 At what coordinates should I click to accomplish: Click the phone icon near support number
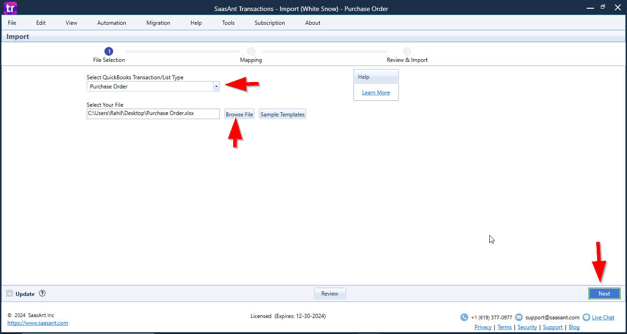click(464, 317)
